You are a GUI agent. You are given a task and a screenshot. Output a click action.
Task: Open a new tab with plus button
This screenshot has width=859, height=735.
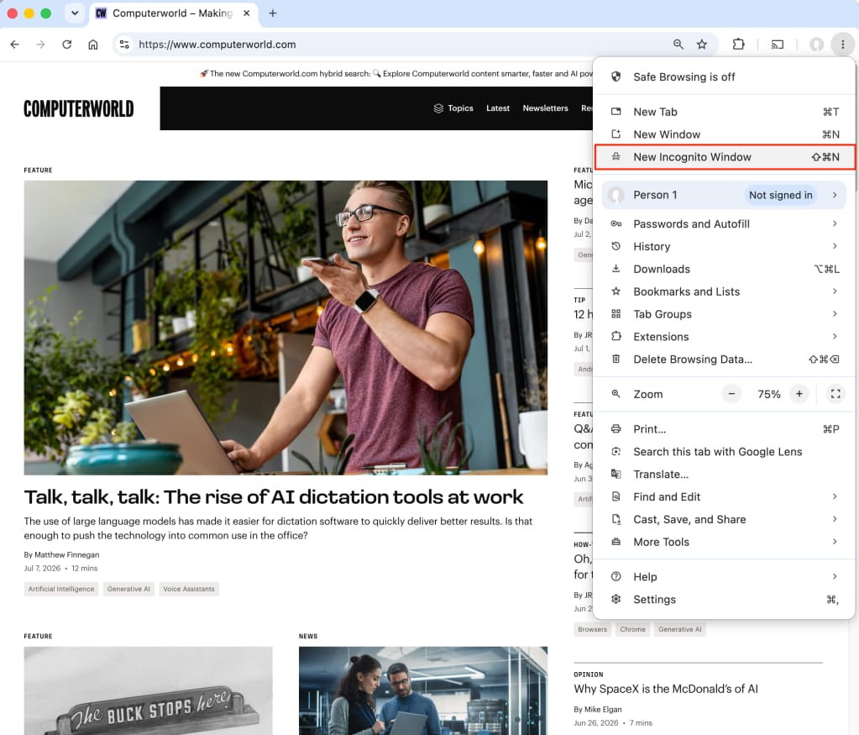point(272,13)
